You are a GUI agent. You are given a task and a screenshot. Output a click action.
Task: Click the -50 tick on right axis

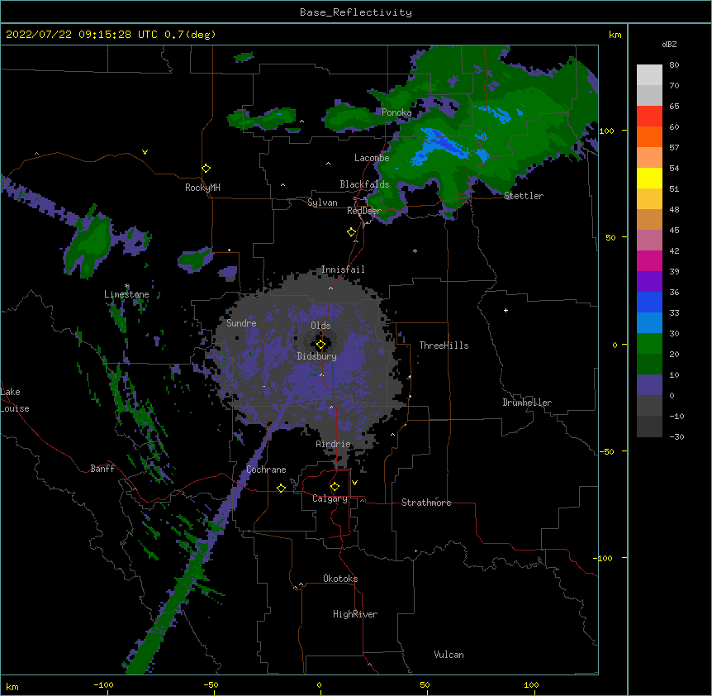[x=606, y=451]
